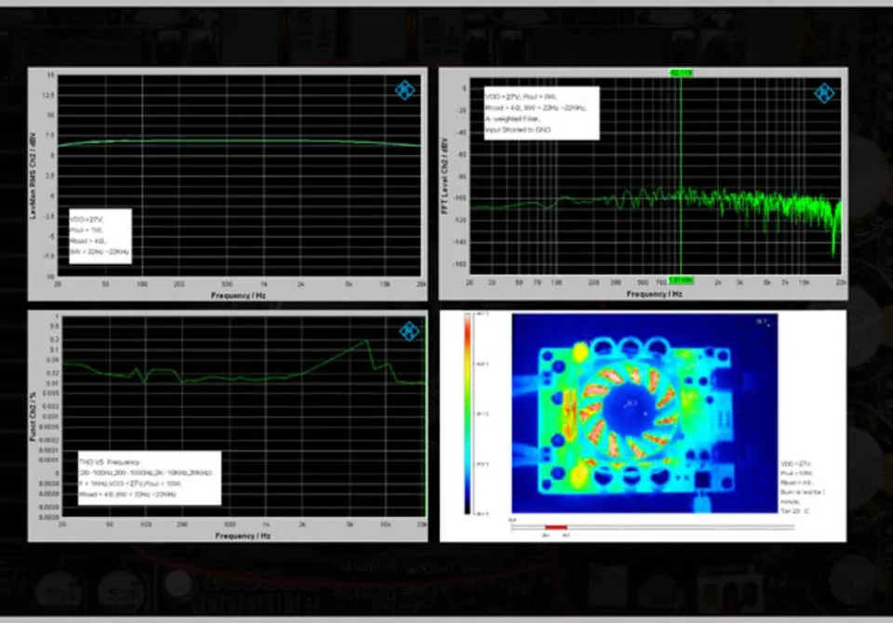
Task: Click the thermal test conditions text beside image
Action: (x=803, y=487)
